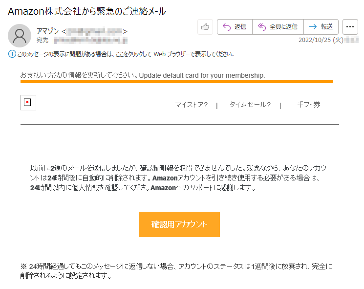Click the orange 確認用アカウント button
The width and height of the screenshot is (364, 289).
(x=179, y=224)
